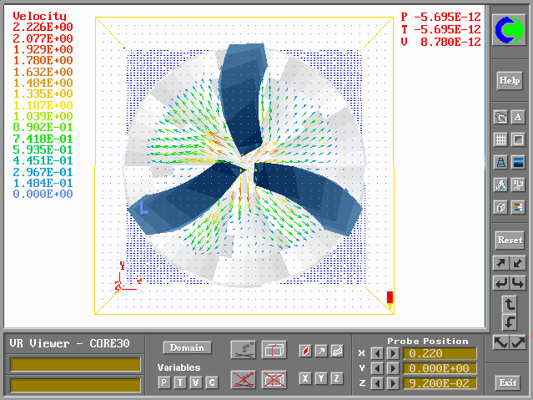Increase probe X position with right arrow

[x=392, y=353]
